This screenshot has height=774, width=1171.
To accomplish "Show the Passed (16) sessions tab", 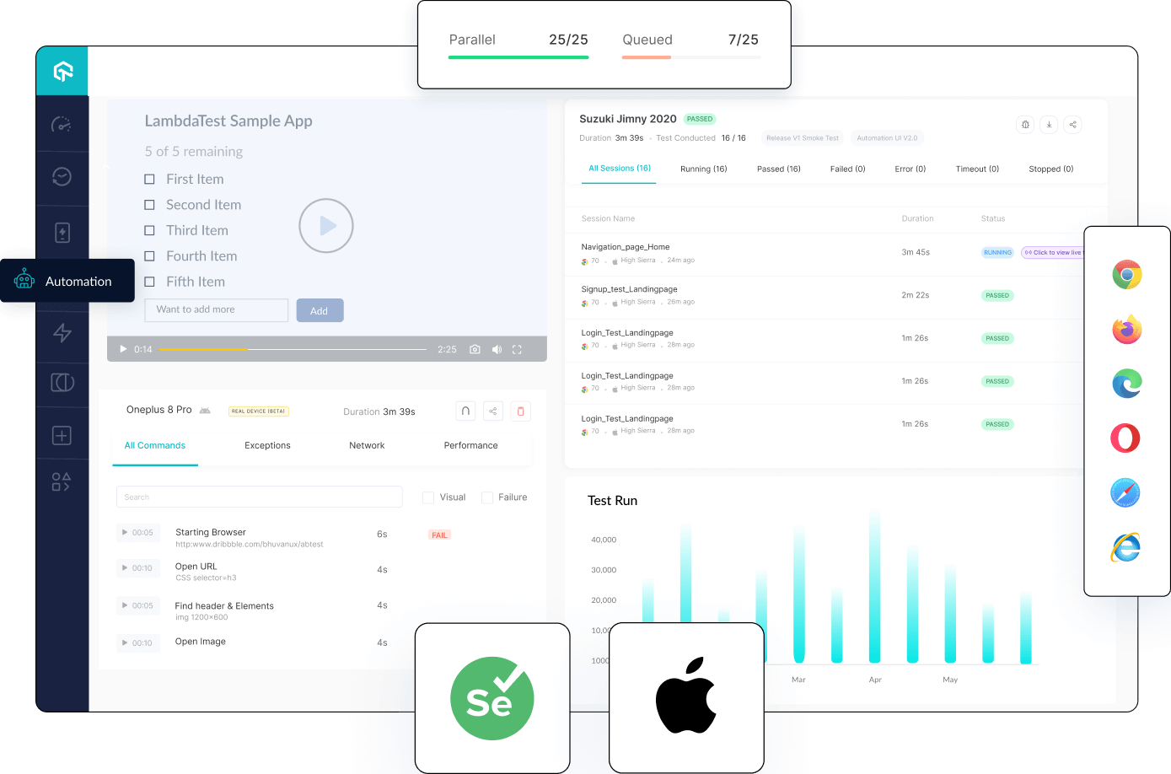I will coord(779,169).
